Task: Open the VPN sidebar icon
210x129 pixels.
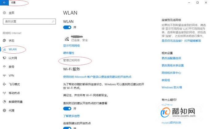Action: click(x=4, y=75)
